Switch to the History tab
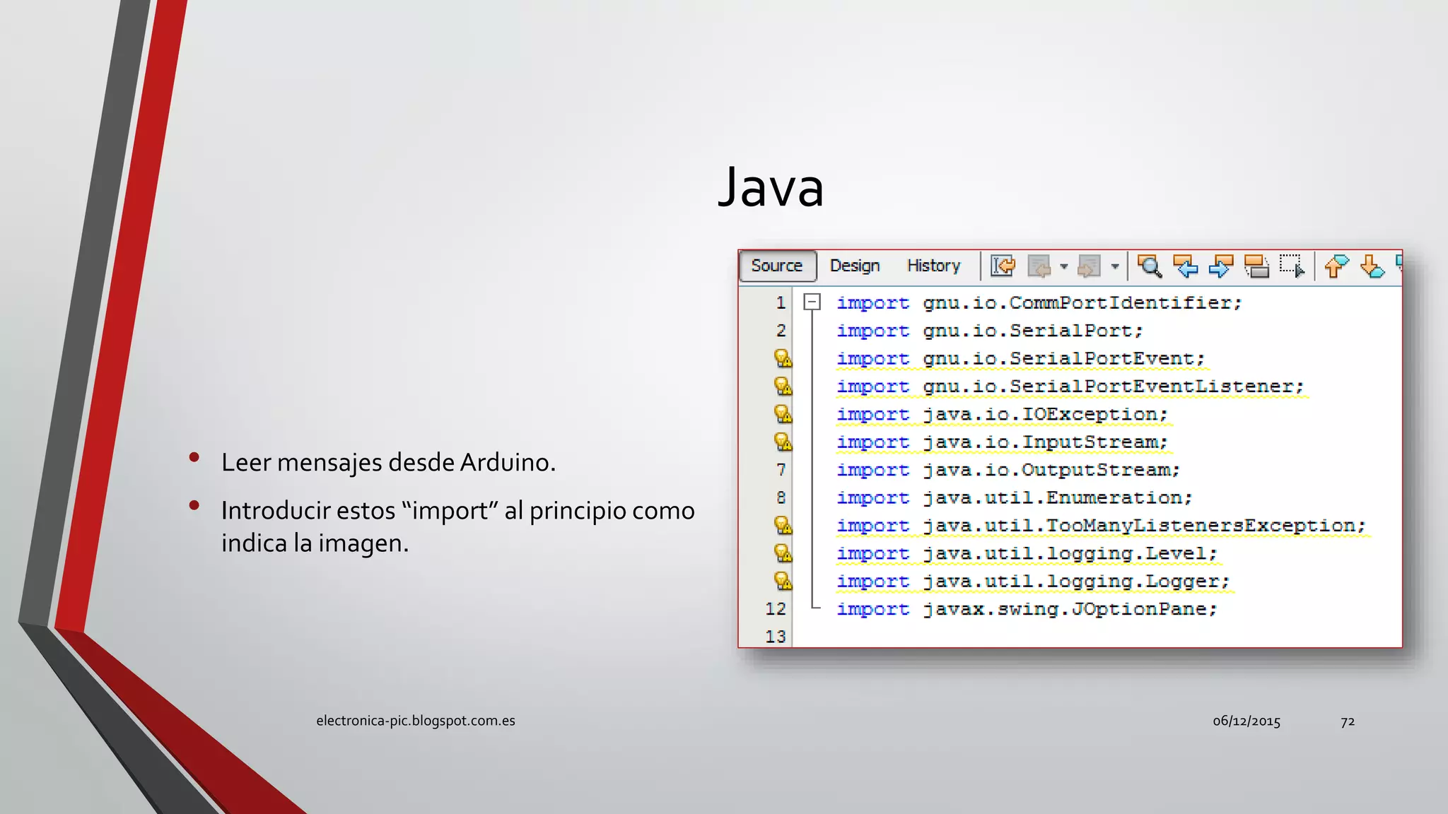This screenshot has width=1448, height=814. (x=933, y=266)
